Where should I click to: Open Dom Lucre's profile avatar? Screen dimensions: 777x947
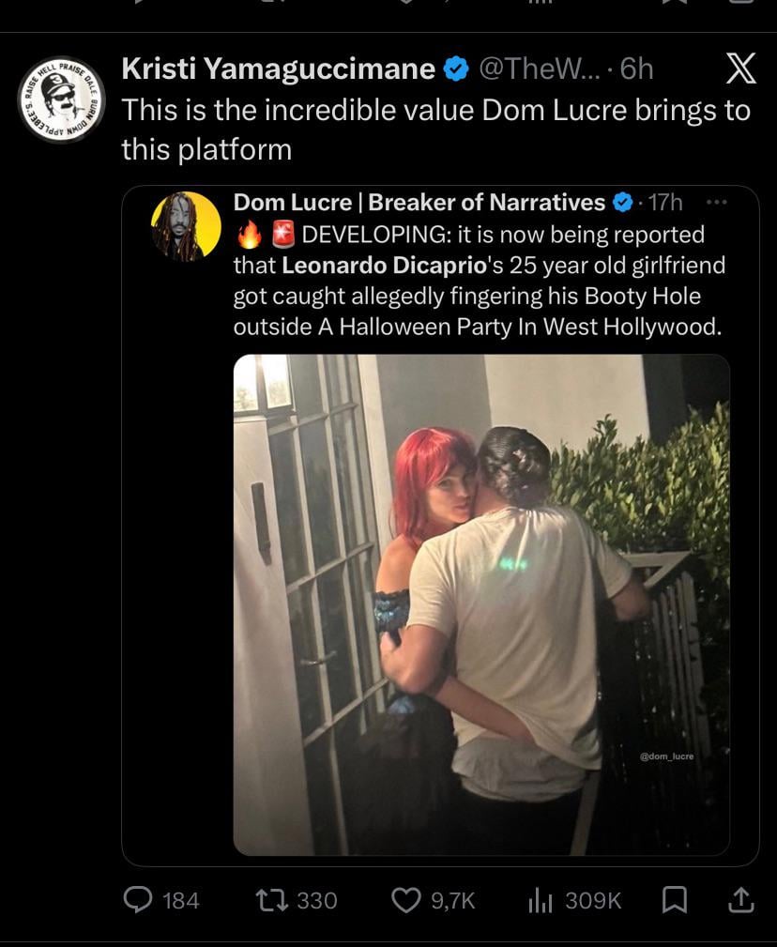(x=186, y=226)
